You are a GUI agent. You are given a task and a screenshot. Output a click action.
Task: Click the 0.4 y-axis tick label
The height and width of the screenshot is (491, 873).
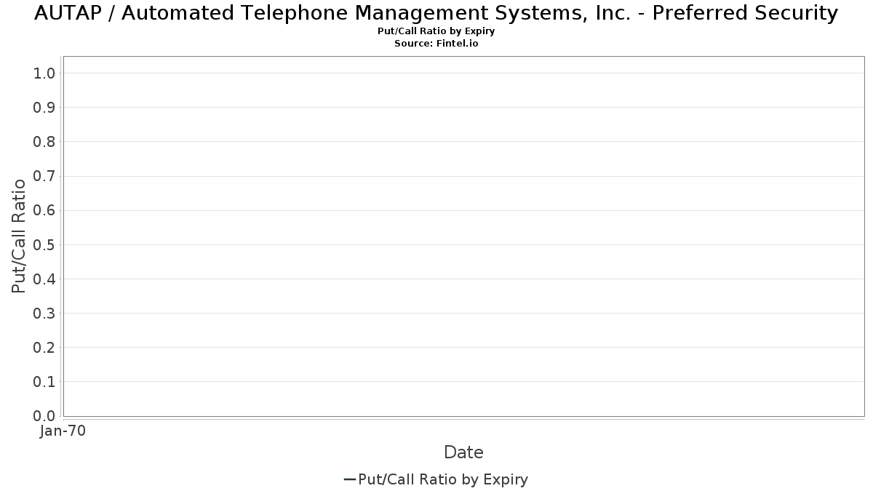(44, 279)
